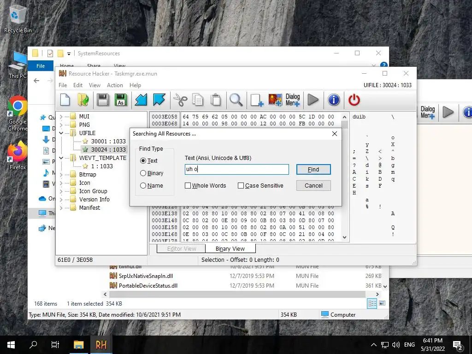Switch to the Binary View tab
This screenshot has width=472, height=354.
(230, 248)
